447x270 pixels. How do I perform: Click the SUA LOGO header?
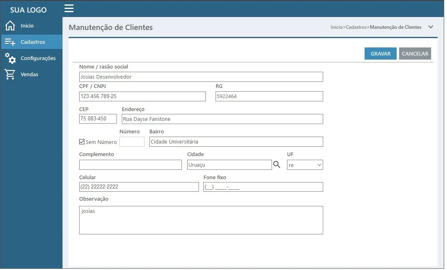[28, 10]
